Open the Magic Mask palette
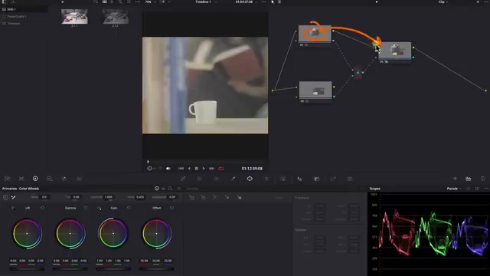 tap(283, 179)
